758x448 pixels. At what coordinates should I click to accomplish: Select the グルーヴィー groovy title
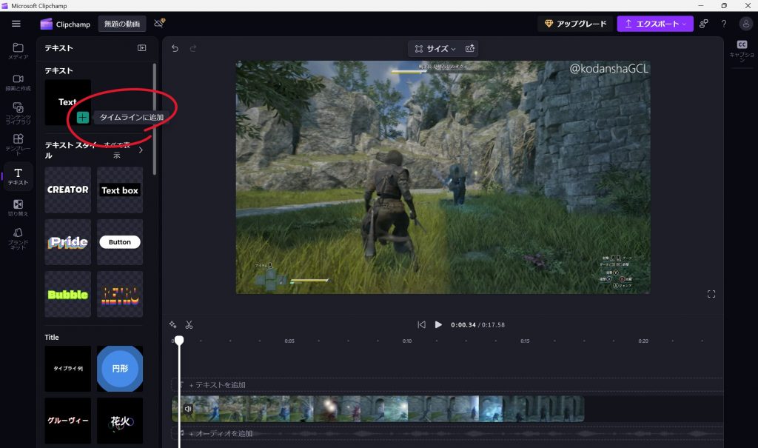67,421
